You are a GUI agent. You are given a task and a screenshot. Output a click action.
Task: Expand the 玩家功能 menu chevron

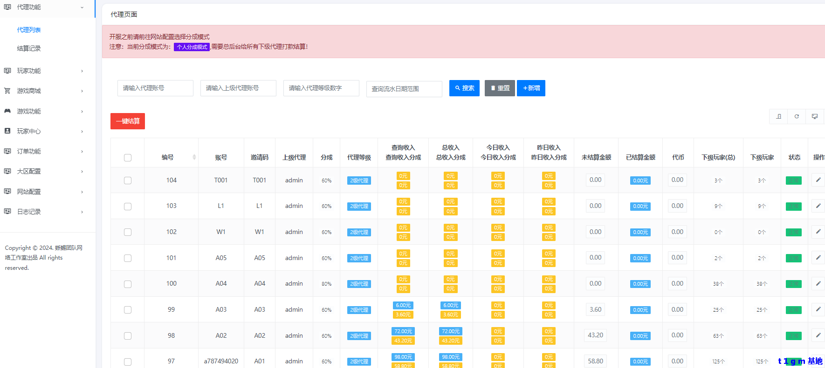[82, 71]
